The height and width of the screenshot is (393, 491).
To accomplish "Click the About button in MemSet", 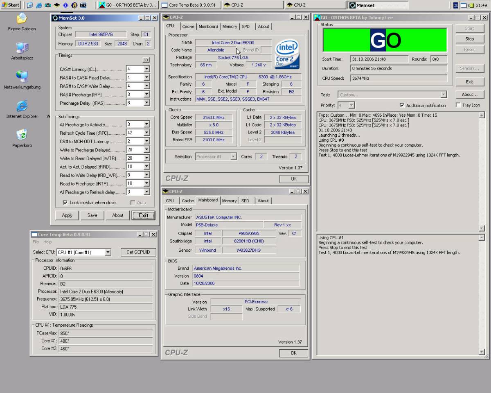I will tap(118, 215).
